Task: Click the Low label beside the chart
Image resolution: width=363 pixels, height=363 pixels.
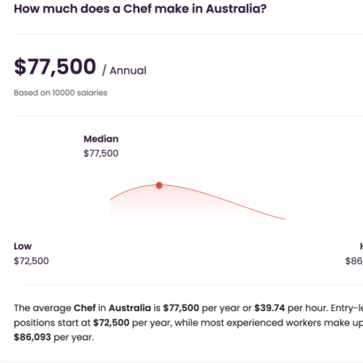Action: (x=23, y=246)
